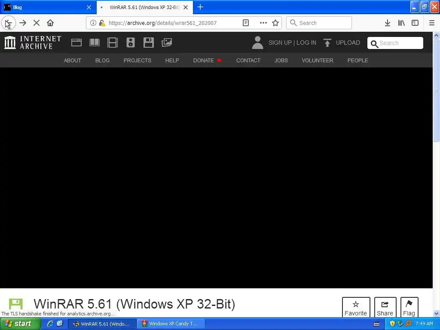
Task: Click the keyboard icon in the taskbar
Action: pos(376,324)
